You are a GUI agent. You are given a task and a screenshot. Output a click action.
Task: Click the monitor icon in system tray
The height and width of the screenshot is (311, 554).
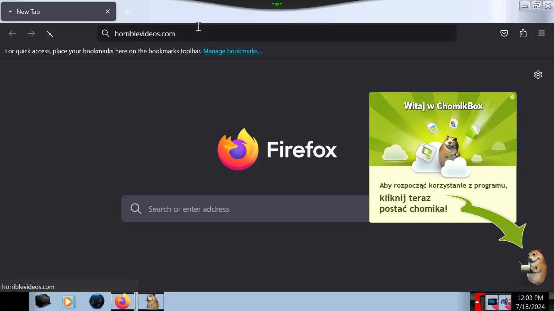tap(492, 302)
